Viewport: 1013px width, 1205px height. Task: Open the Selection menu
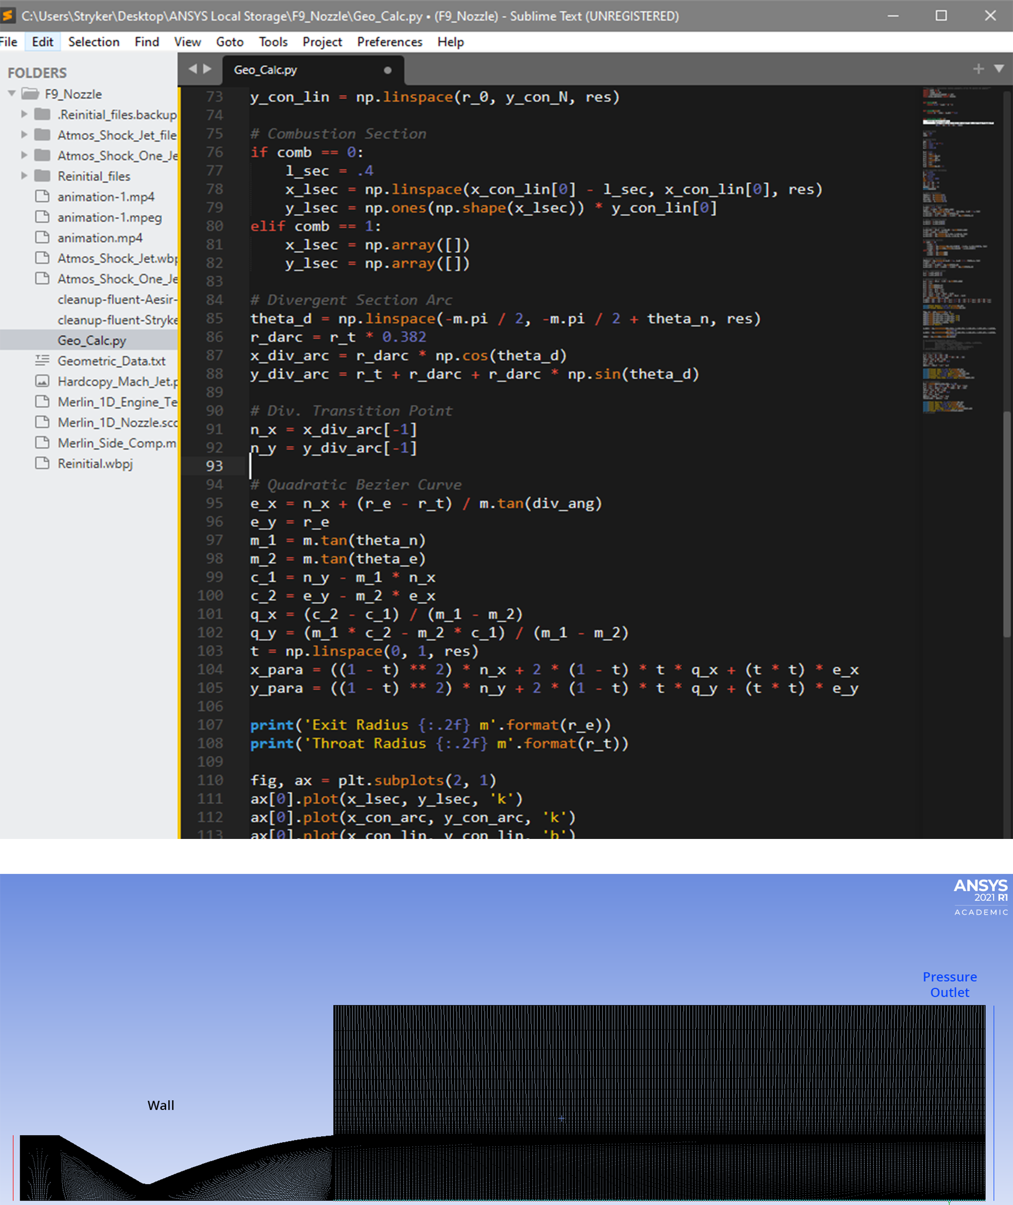(x=94, y=42)
